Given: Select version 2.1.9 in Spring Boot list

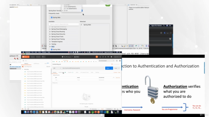Looking at the screenshot, I should [x=66, y=11].
